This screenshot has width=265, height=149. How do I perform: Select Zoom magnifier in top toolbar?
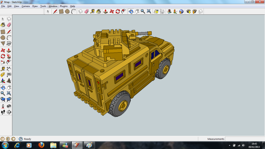tap(143, 11)
